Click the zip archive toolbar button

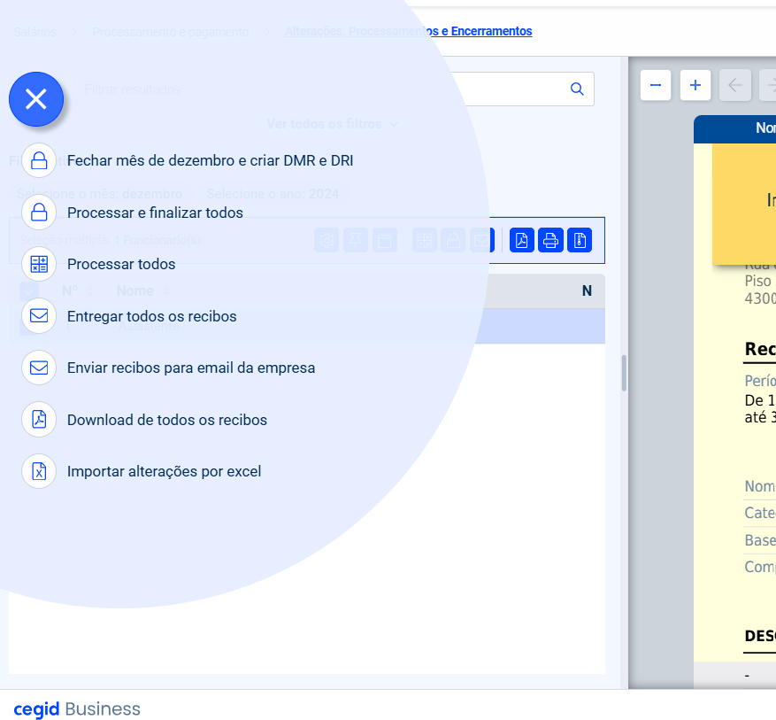(x=580, y=241)
